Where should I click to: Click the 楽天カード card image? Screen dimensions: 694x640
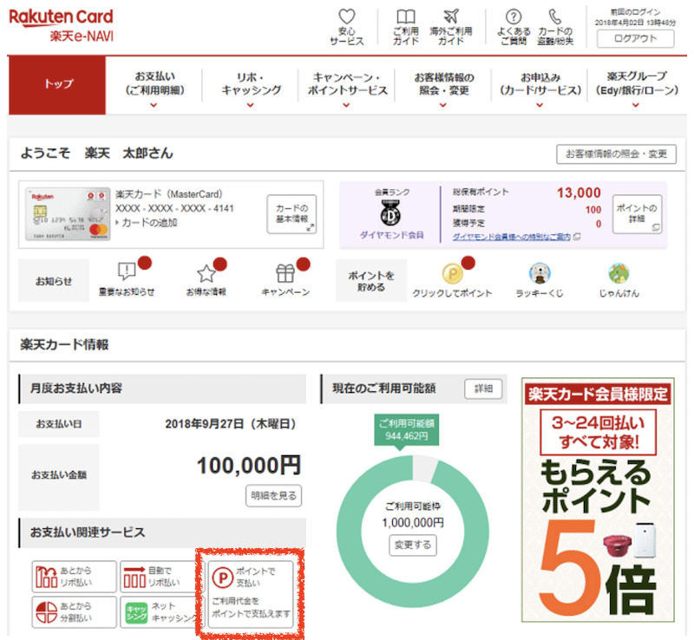[x=68, y=214]
